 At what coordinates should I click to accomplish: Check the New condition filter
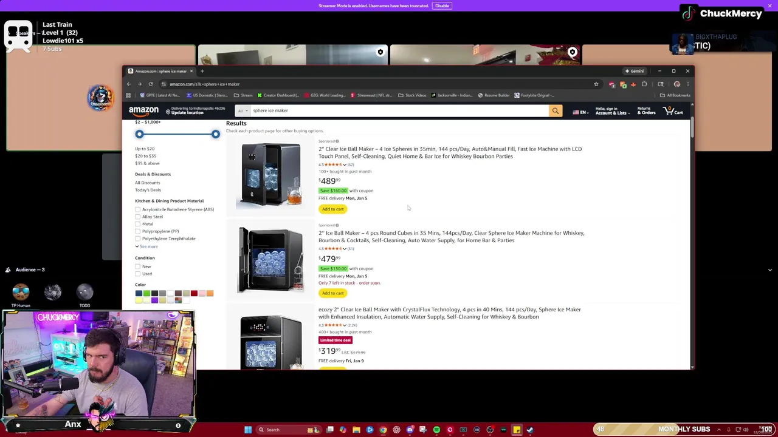coord(138,266)
